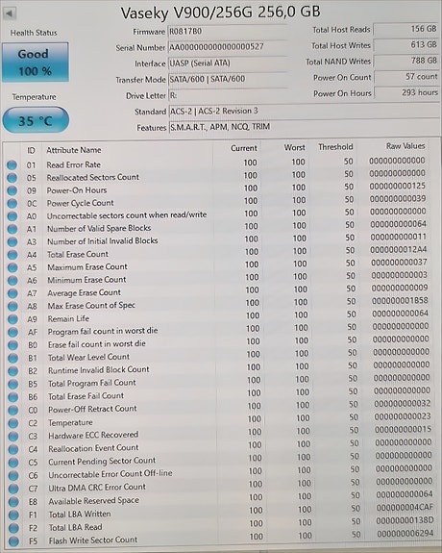Click the previous disk arrow button
Screen dimensions: 442x553
(9, 13)
